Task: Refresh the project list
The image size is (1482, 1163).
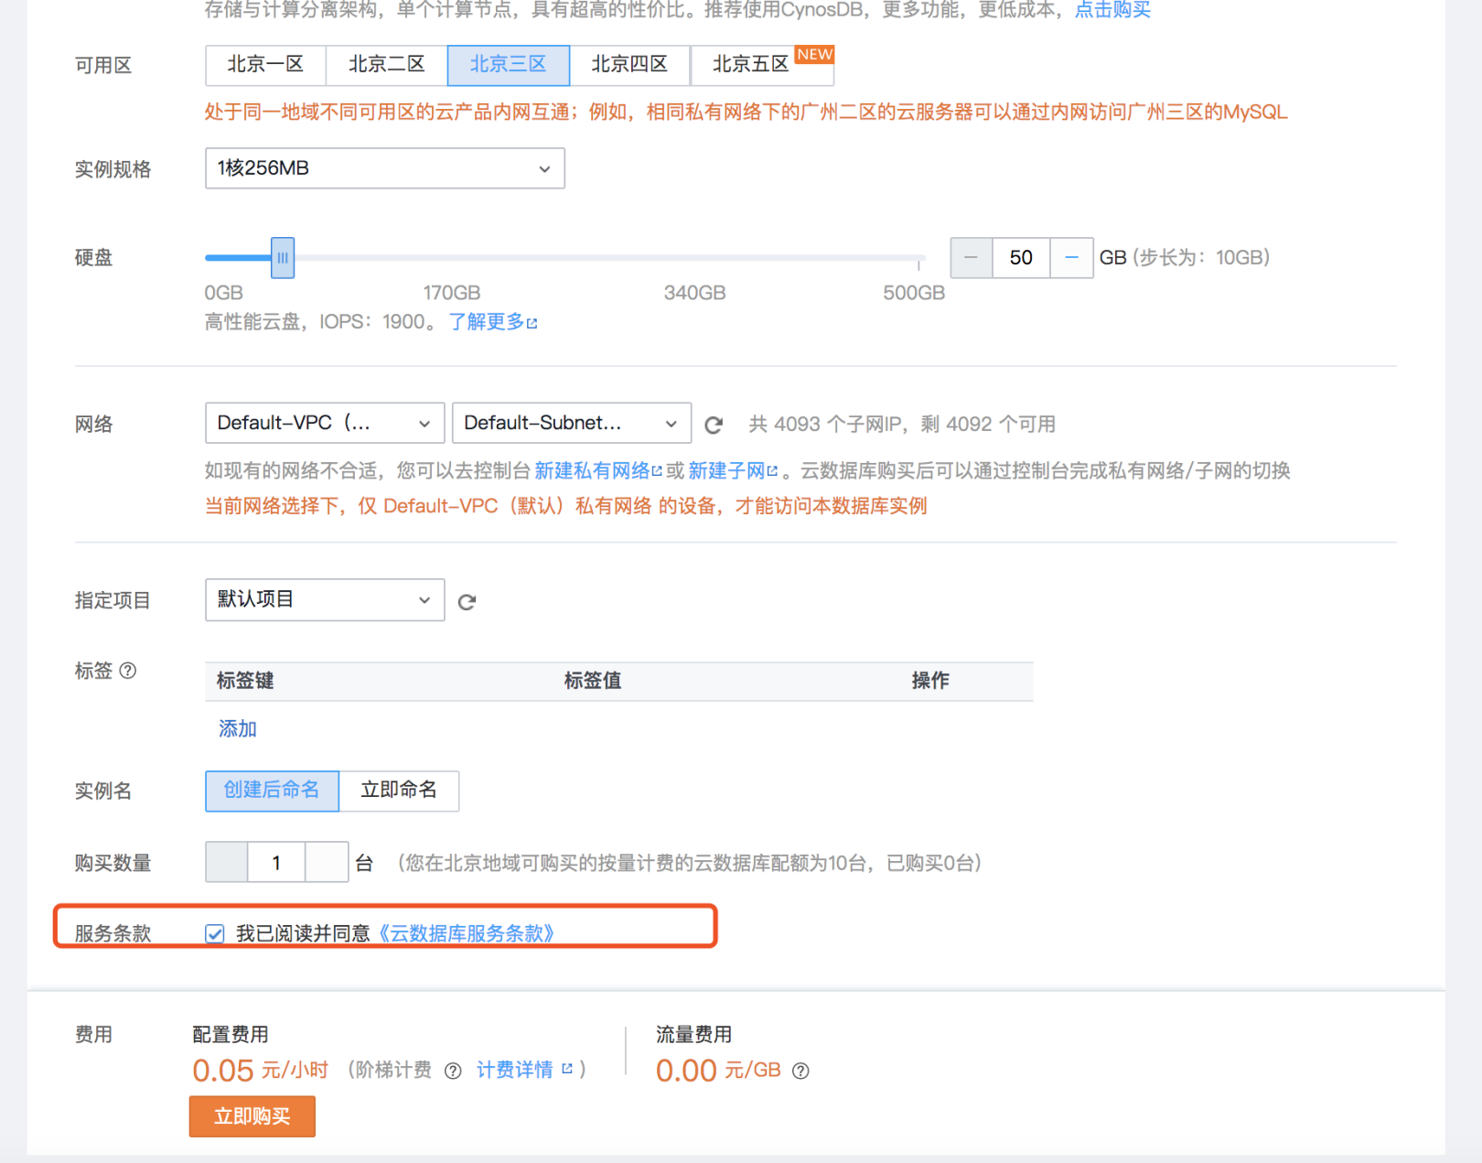Action: pyautogui.click(x=467, y=601)
